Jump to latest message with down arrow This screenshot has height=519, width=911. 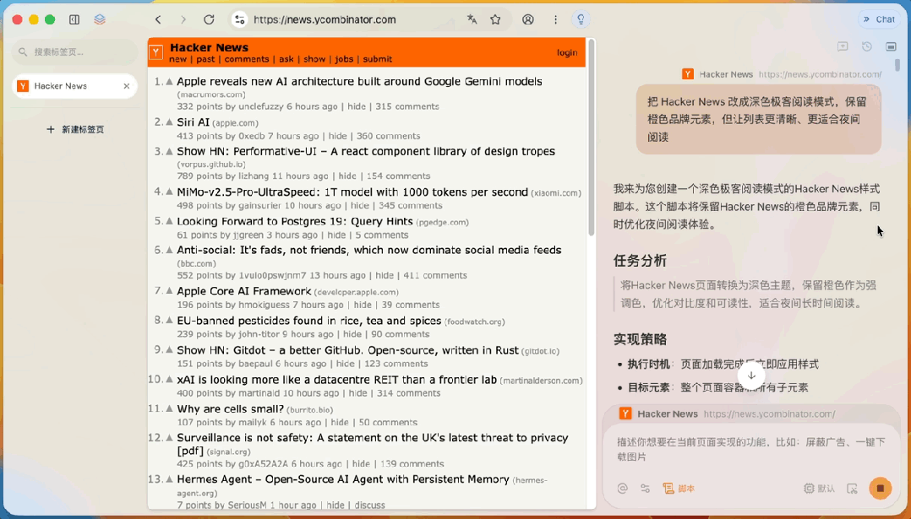tap(751, 376)
